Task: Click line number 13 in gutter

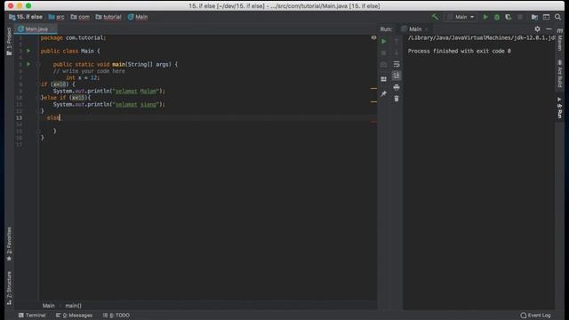Action: coord(19,117)
